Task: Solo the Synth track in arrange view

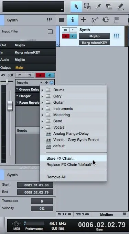Action: pyautogui.click(x=73, y=30)
